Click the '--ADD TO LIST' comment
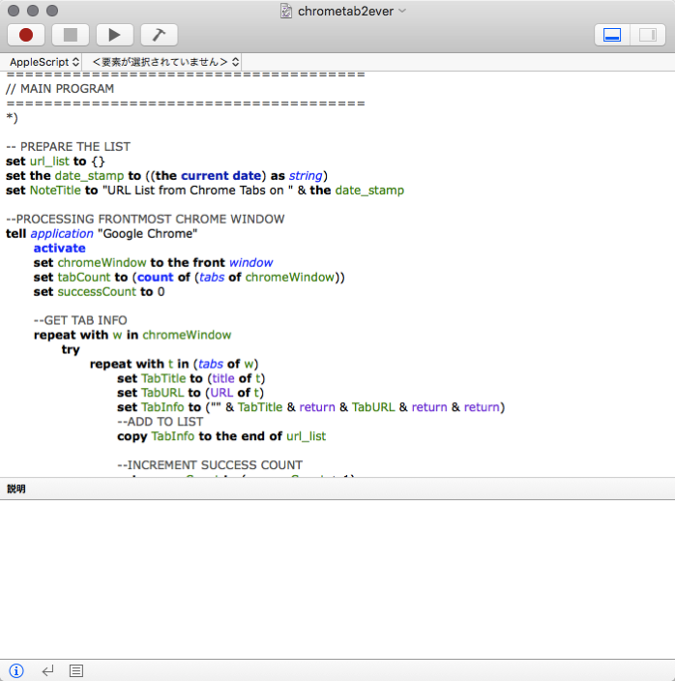This screenshot has height=681, width=675. tap(161, 422)
